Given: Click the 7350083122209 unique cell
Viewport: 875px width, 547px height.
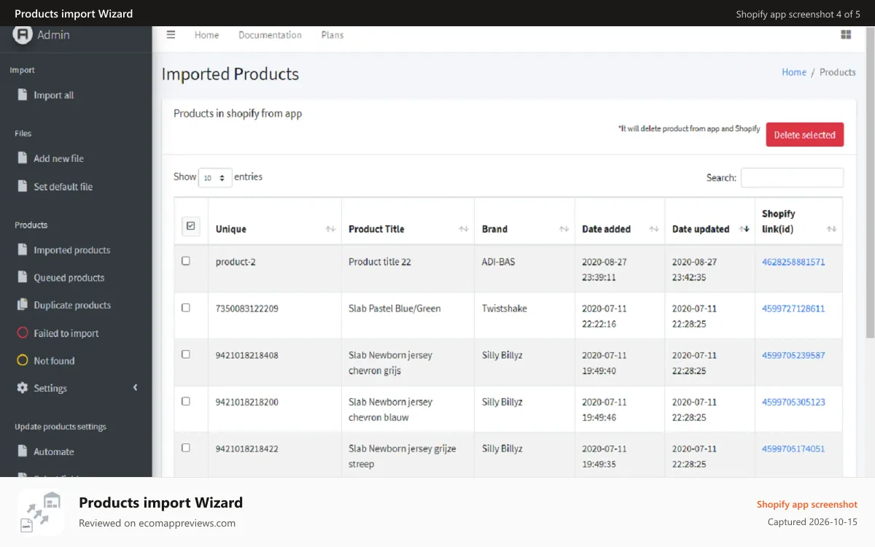Looking at the screenshot, I should click(246, 309).
